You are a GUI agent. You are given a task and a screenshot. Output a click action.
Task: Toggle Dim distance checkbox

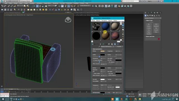tap(108, 62)
